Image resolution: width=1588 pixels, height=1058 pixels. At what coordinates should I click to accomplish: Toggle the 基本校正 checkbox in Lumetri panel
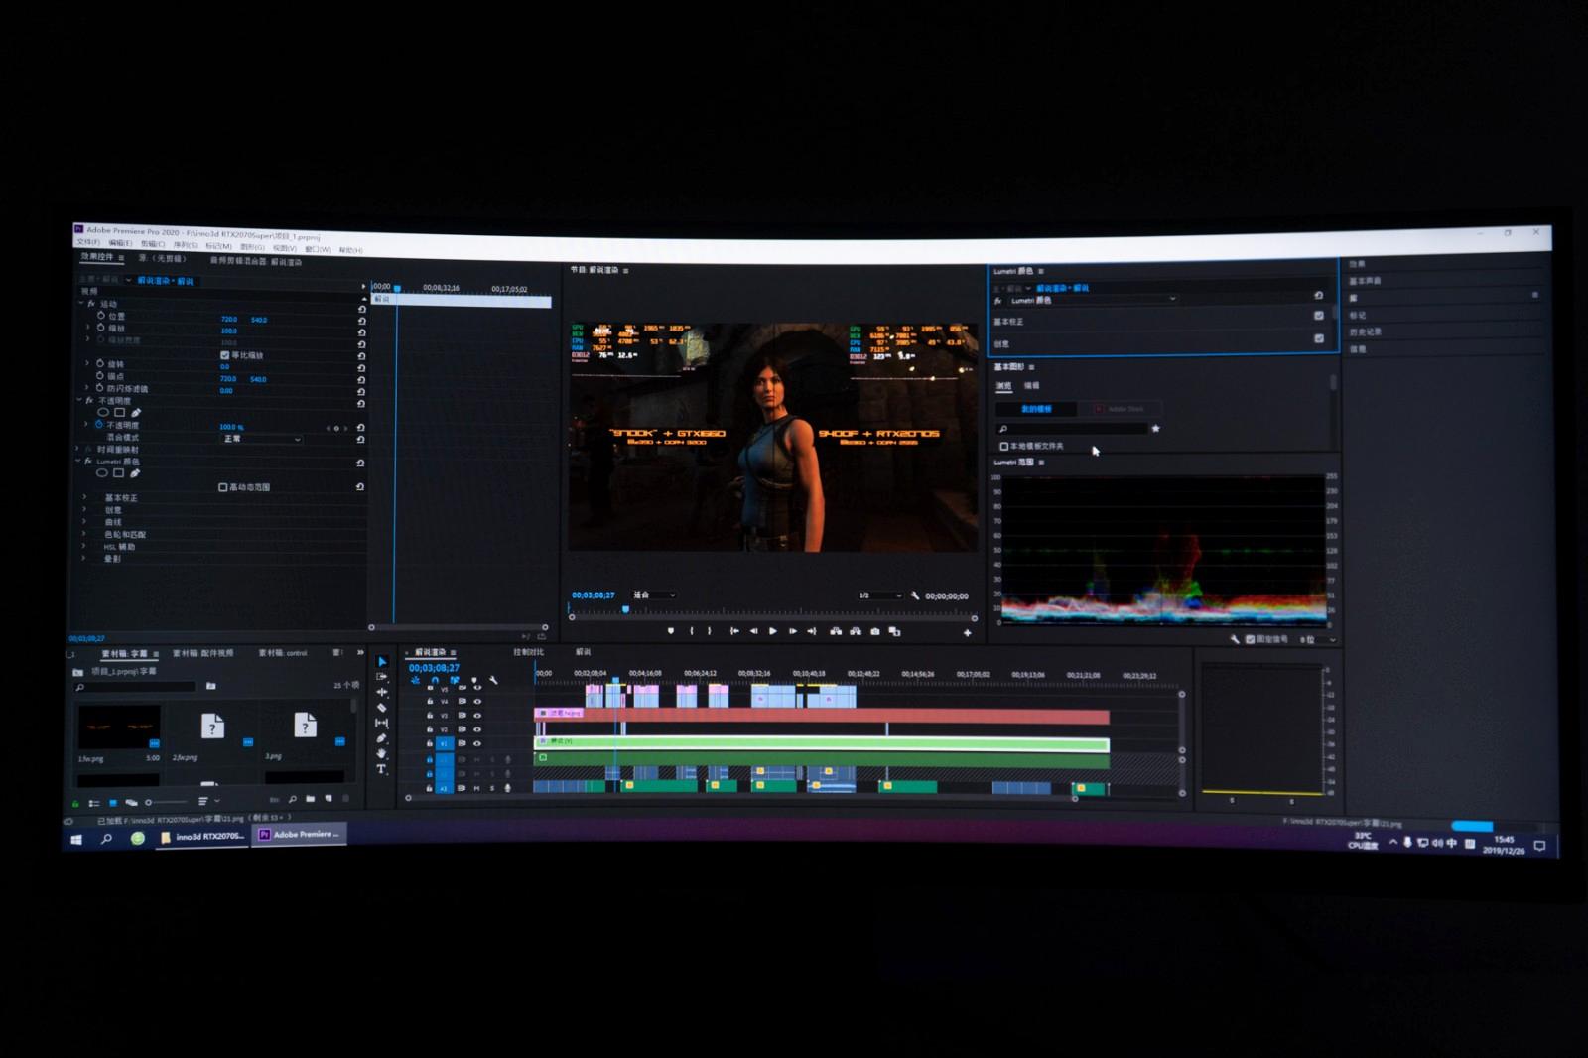click(x=1318, y=316)
